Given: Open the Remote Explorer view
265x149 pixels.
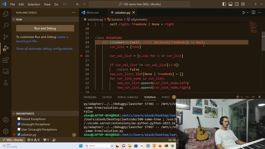Looking at the screenshot, I should (5, 72).
